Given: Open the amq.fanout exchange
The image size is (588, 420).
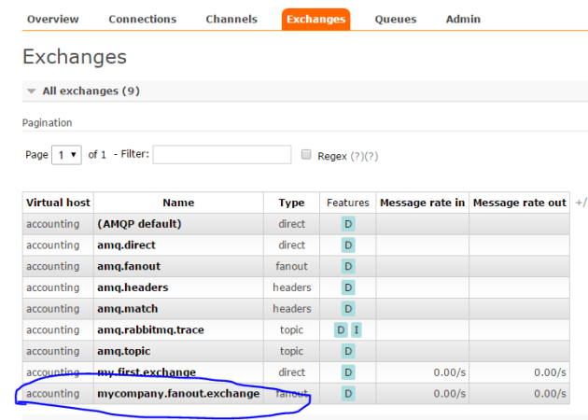Looking at the screenshot, I should [x=129, y=266].
